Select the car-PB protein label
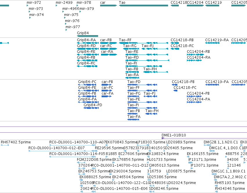 (x=107, y=82)
